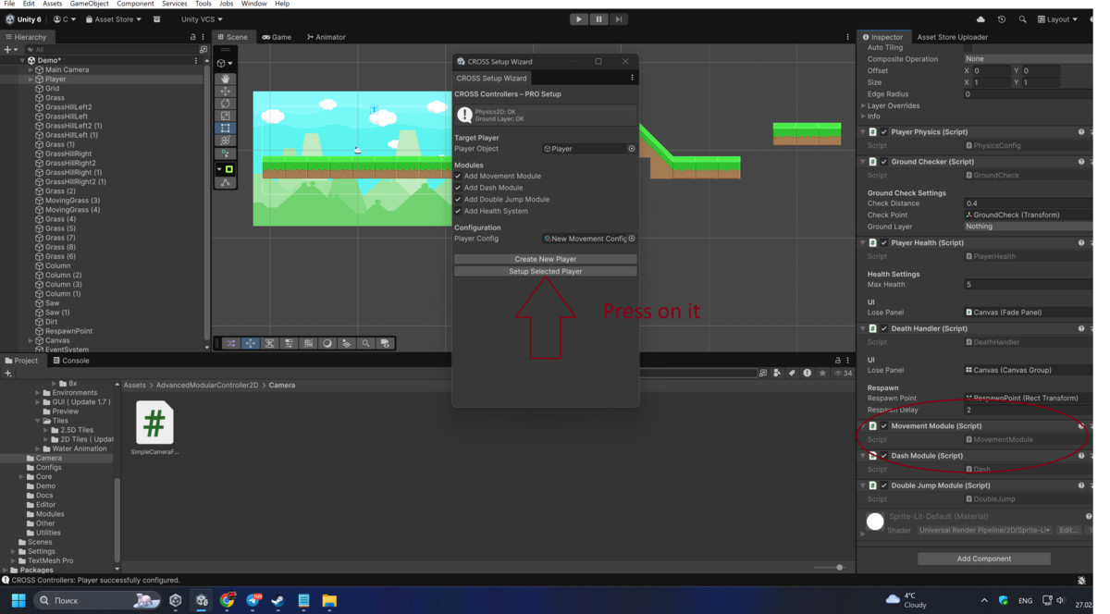Select the Rotate tool in Scene toolbar

pos(226,104)
